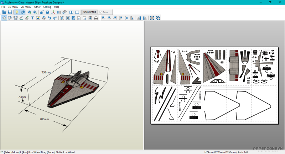285x154 pixels.
Task: Click the undo arrow icon
Action: 49,18
